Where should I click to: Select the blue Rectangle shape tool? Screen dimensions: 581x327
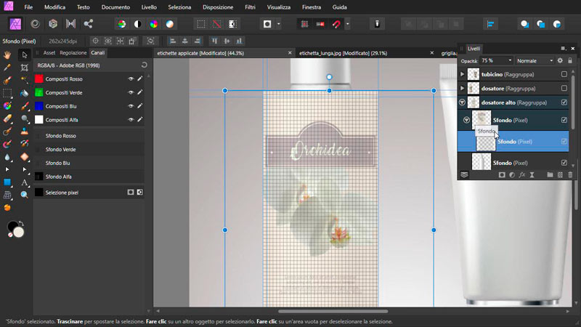click(x=7, y=182)
